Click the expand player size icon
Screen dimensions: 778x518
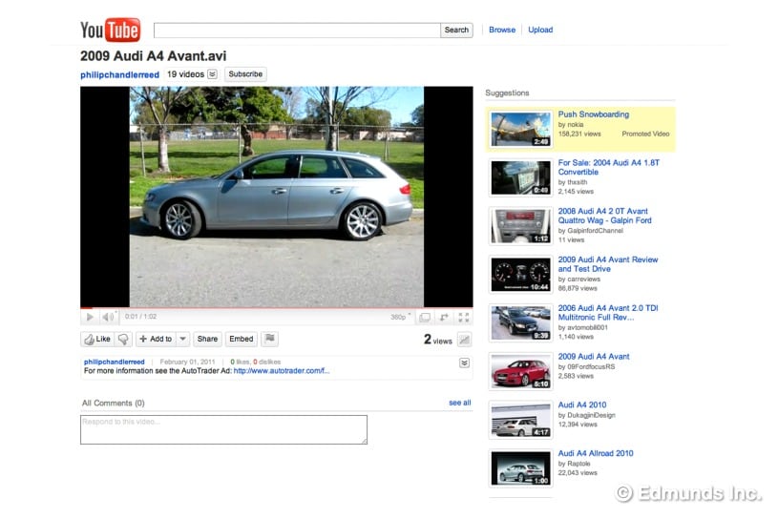425,318
